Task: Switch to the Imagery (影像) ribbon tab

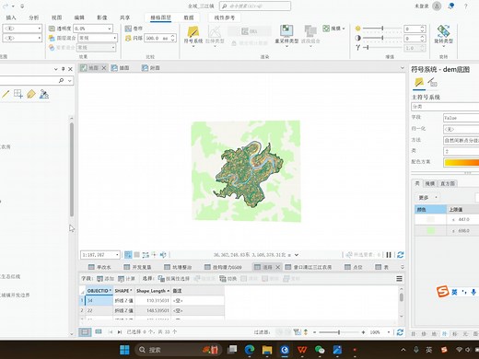Action: pos(102,17)
